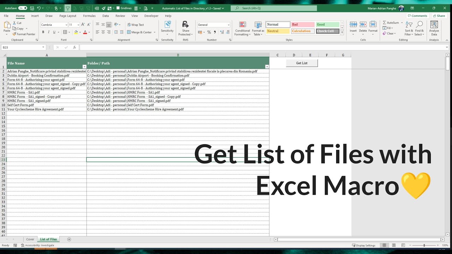
Task: Toggle Wrap Text
Action: pyautogui.click(x=135, y=25)
